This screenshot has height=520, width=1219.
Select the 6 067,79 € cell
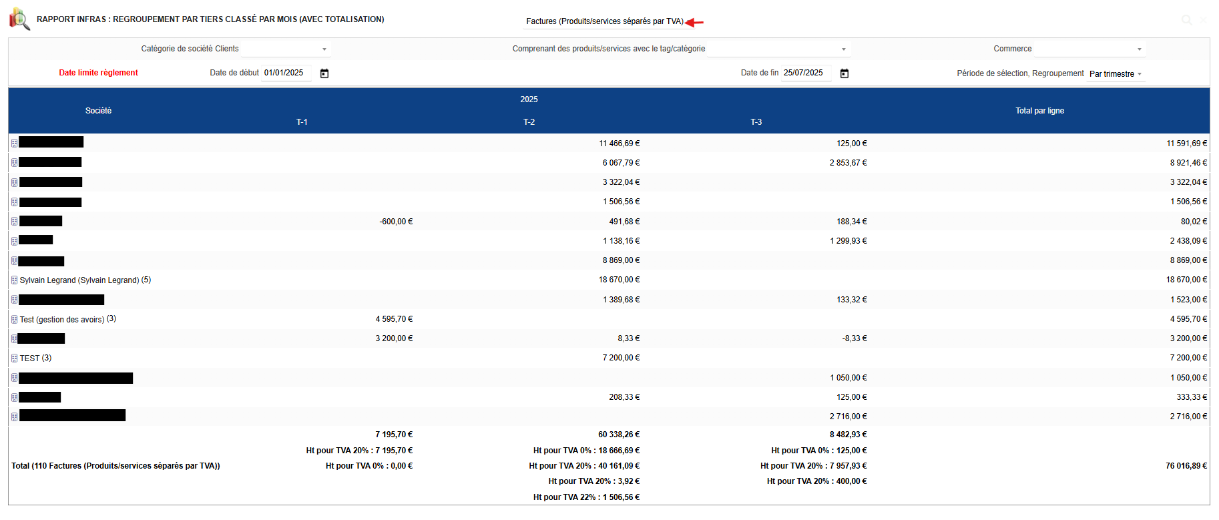[x=621, y=163]
